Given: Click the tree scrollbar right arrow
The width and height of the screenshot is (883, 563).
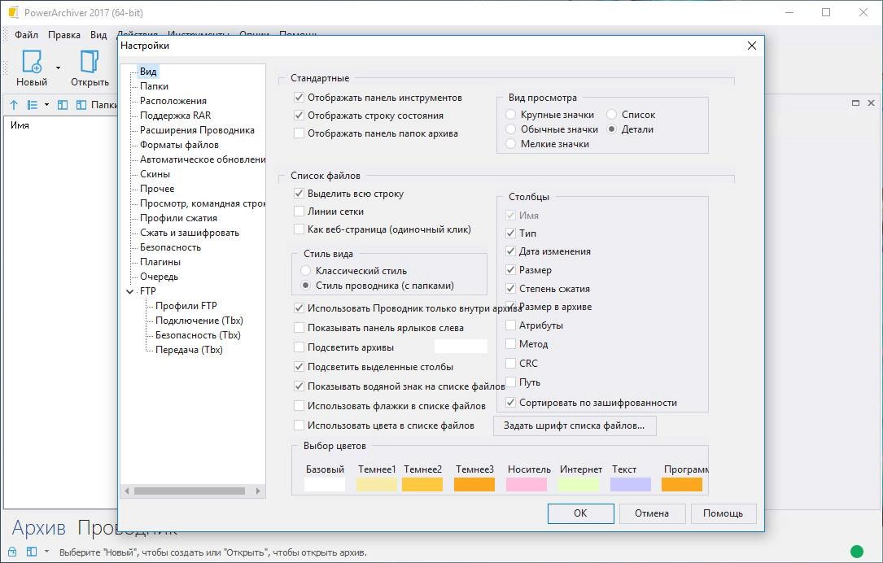Looking at the screenshot, I should (x=258, y=491).
